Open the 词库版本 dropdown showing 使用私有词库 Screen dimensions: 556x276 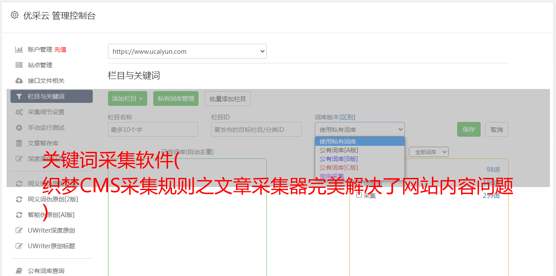[x=360, y=129]
